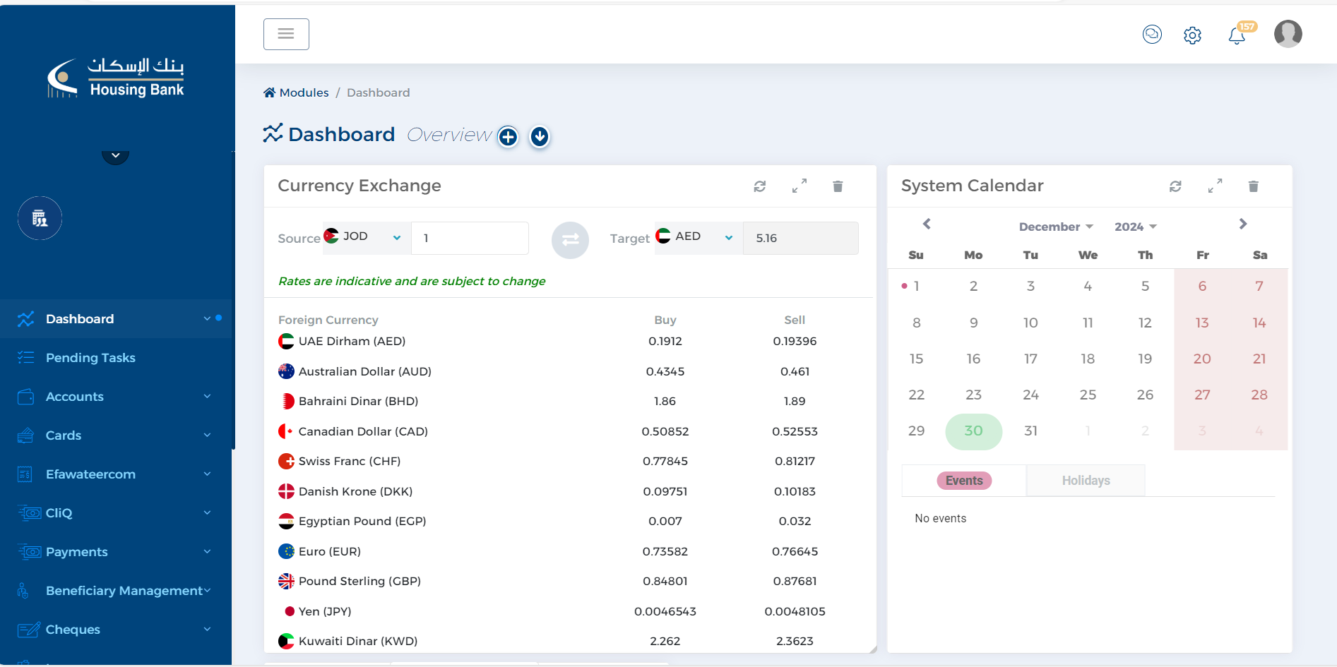Open the Payments menu item
This screenshot has height=667, width=1337.
coord(116,552)
